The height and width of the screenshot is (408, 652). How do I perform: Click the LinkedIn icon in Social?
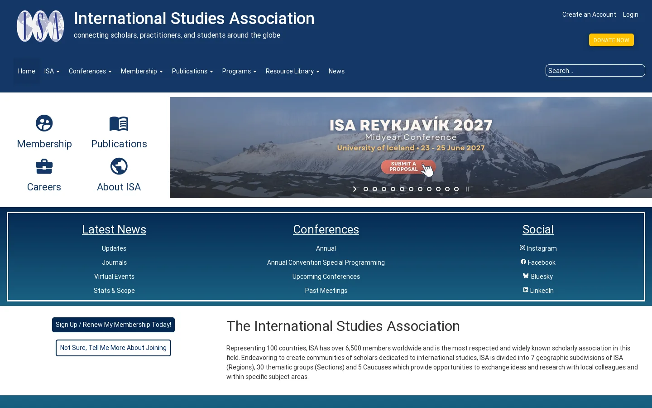pos(526,290)
